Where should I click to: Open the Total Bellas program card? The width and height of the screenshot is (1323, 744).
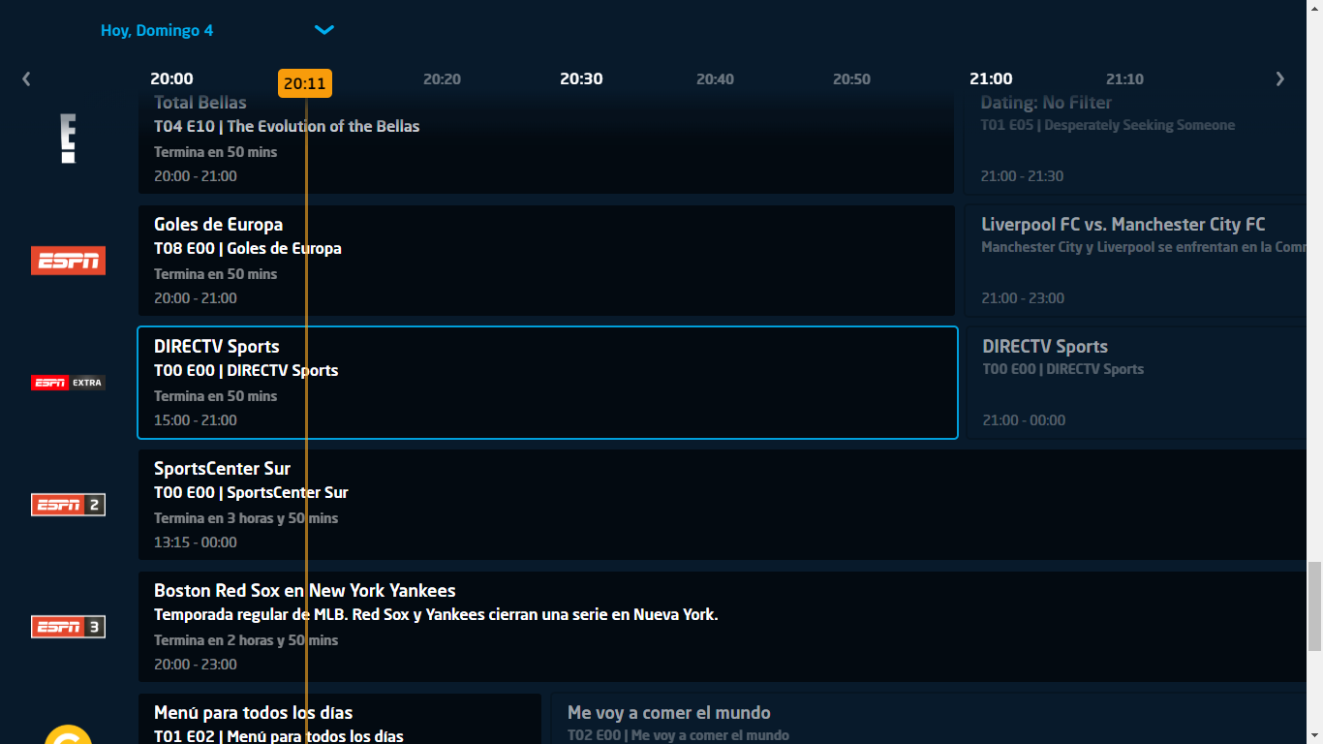point(546,143)
